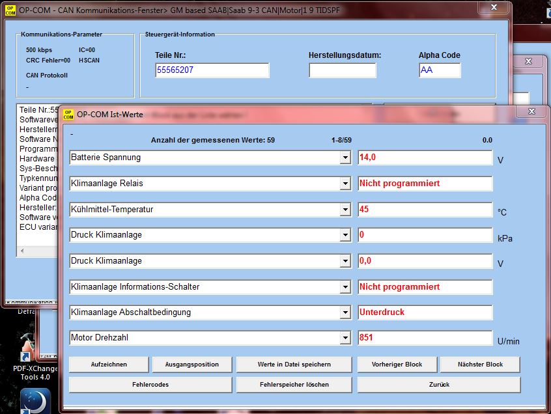This screenshot has width=551, height=414.
Task: Open the Druck Klimaanlage V dropdown arrow
Action: click(345, 261)
